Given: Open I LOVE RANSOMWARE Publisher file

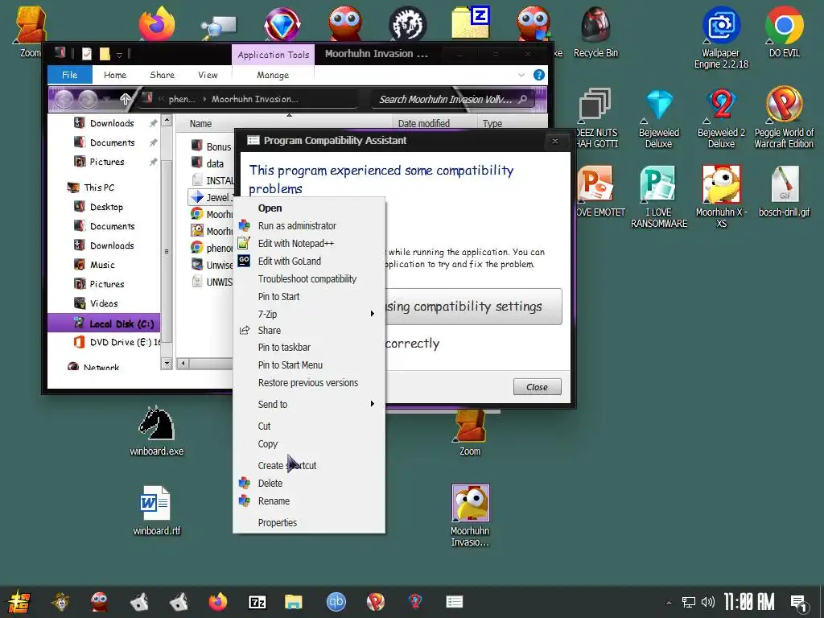Looking at the screenshot, I should coord(658,198).
